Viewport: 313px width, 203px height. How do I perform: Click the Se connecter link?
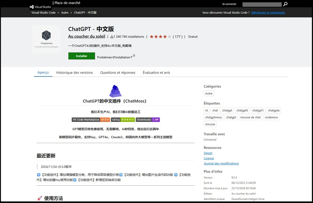[229, 4]
